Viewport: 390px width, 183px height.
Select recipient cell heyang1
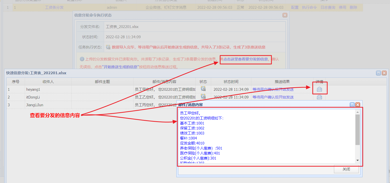[x=48, y=89]
